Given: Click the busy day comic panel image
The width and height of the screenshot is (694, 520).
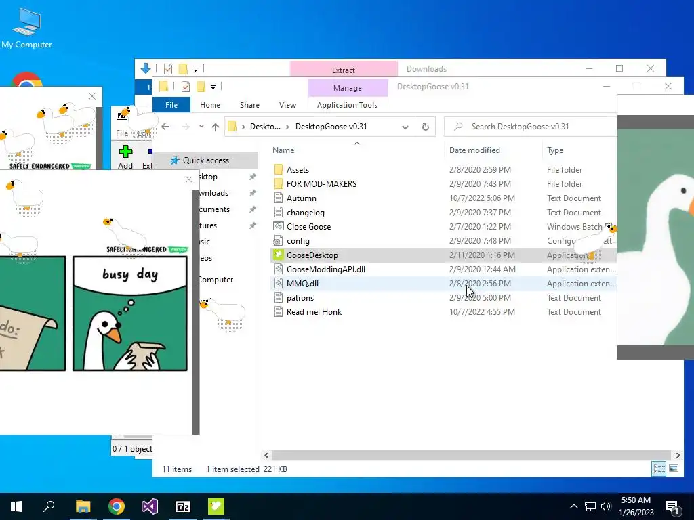Looking at the screenshot, I should (130, 313).
